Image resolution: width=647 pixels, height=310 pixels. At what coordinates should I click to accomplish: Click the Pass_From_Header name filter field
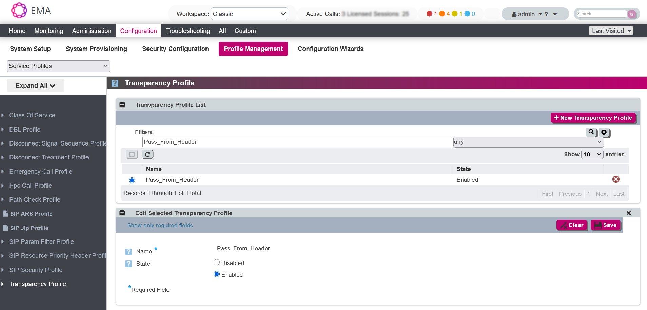click(297, 142)
